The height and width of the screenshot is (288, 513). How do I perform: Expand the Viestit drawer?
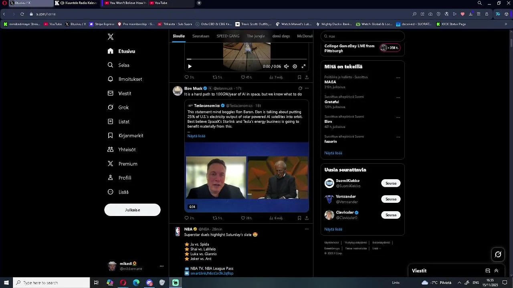[x=496, y=271]
